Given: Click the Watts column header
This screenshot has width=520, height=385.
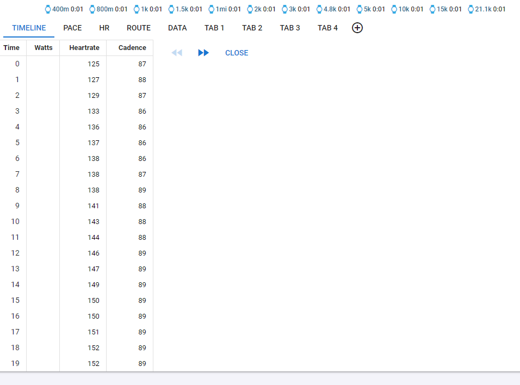Looking at the screenshot, I should pos(44,48).
